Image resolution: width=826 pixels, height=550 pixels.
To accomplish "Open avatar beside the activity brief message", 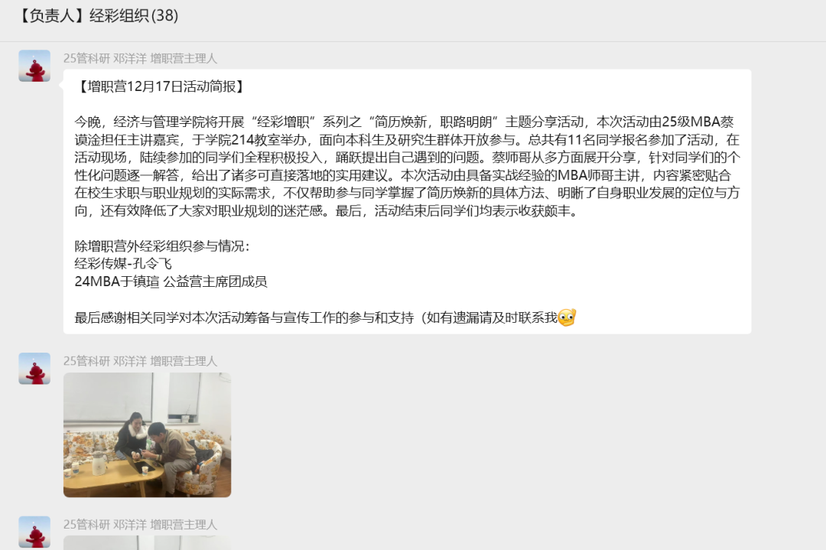I will tap(34, 66).
